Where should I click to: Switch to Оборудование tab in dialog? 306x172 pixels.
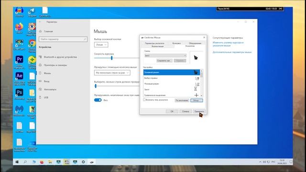click(195, 43)
